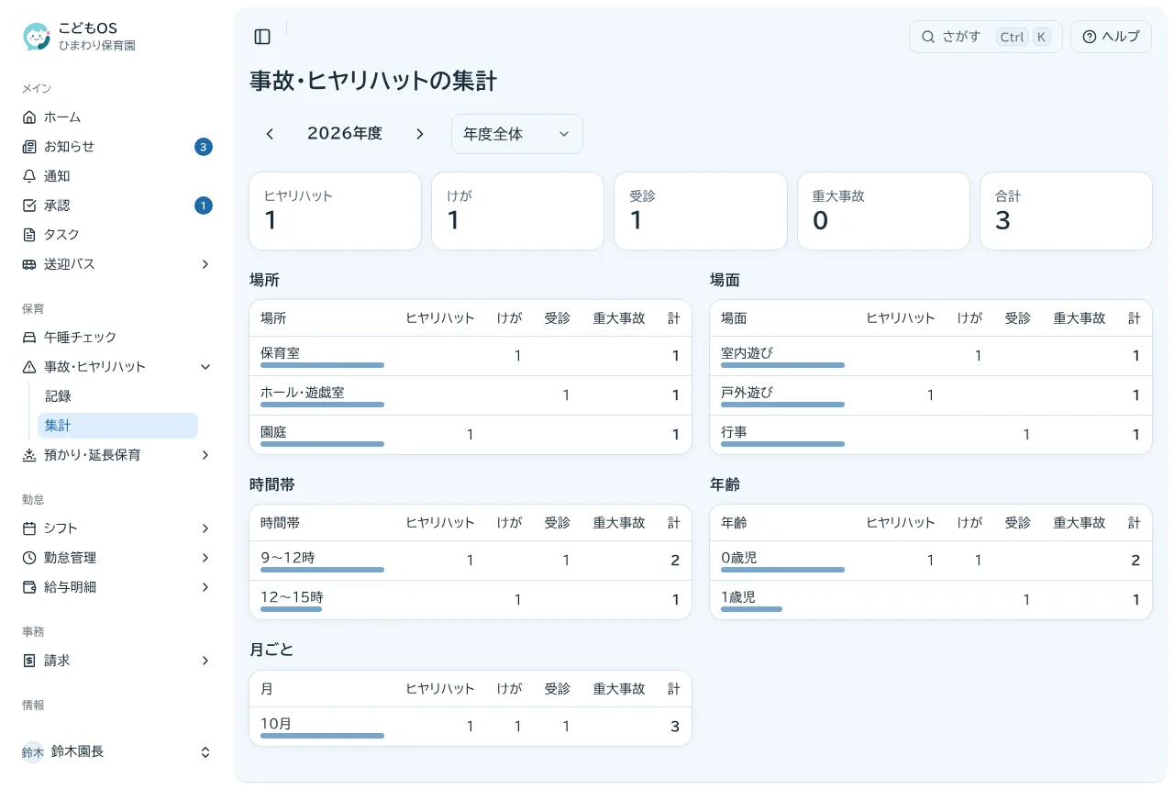
Task: Expand the 請求 submenu chevron
Action: [x=205, y=661]
